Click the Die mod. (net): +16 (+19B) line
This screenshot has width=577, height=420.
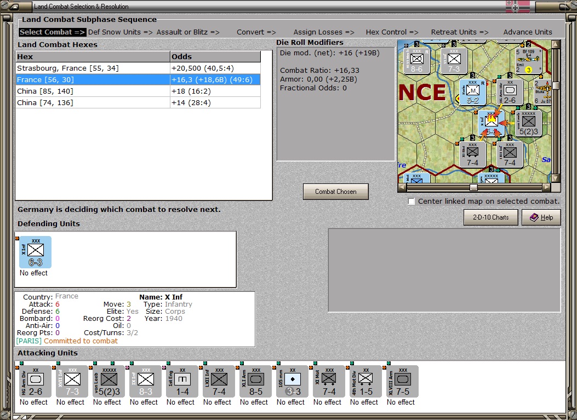(x=329, y=53)
